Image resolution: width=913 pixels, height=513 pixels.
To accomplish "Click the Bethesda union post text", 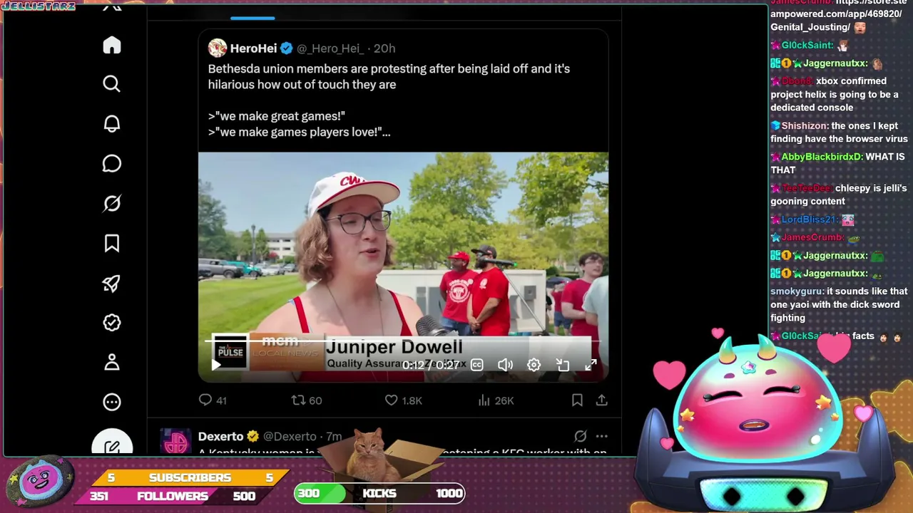I will point(389,100).
